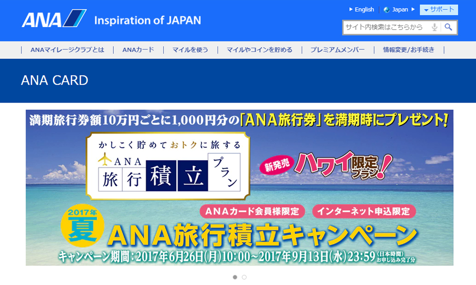Open the ANA旅行積立キャンペーン banner
This screenshot has height=285, width=476.
click(x=239, y=188)
